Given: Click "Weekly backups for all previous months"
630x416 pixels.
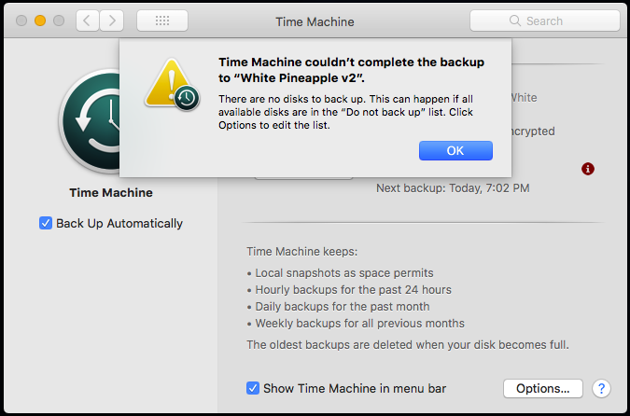Looking at the screenshot, I should tap(359, 324).
